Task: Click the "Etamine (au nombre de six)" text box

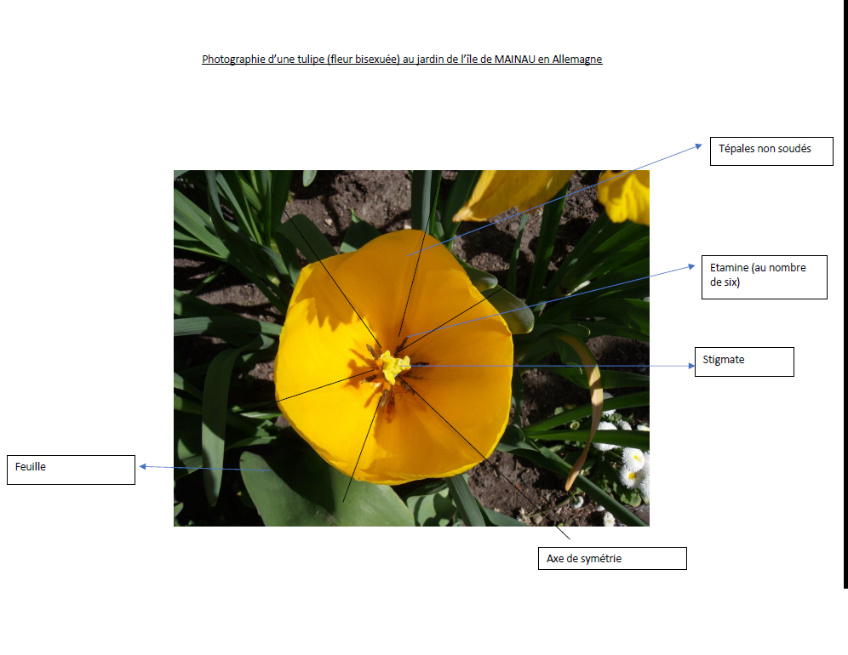Action: (x=763, y=276)
